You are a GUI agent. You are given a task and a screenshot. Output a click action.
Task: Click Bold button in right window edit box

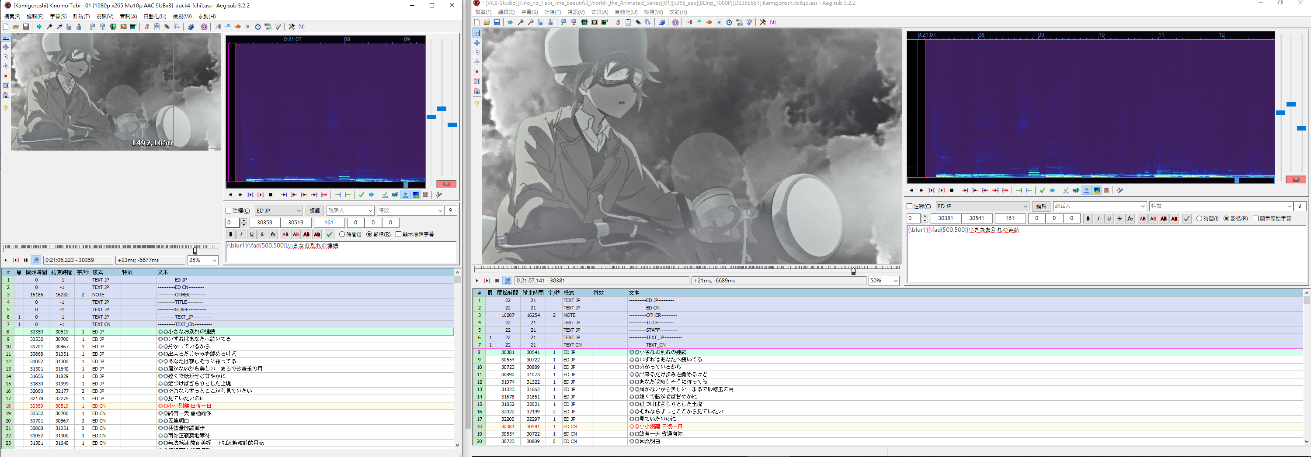[1088, 219]
